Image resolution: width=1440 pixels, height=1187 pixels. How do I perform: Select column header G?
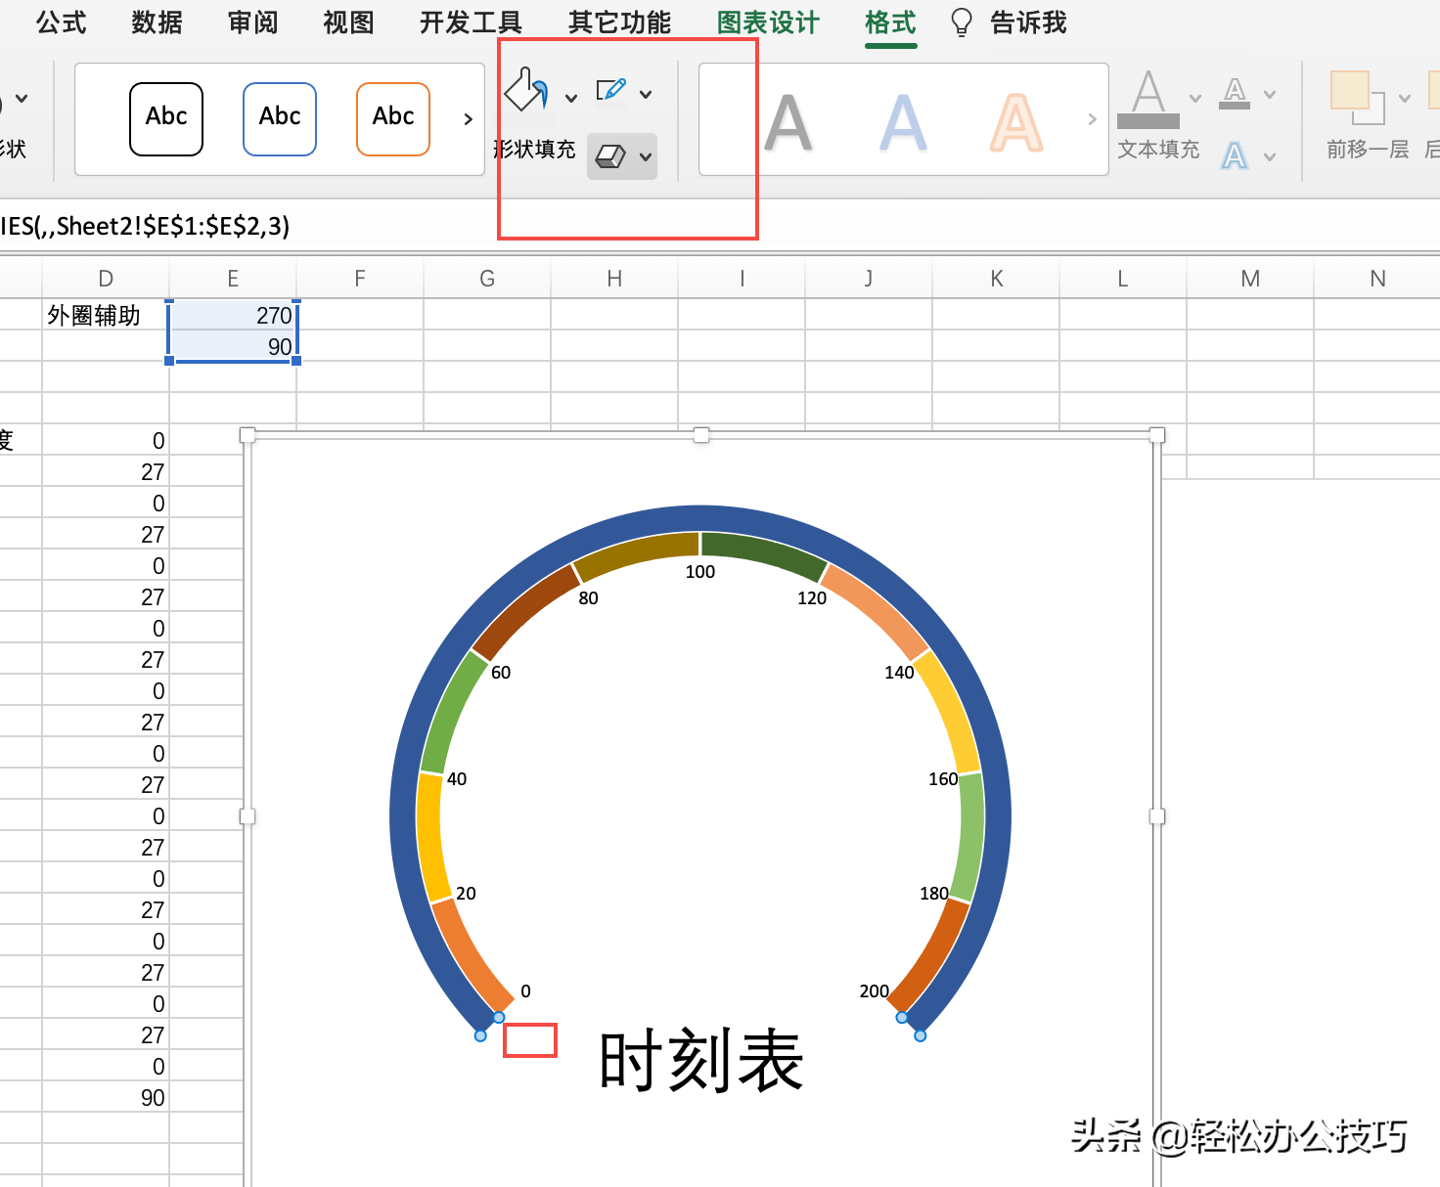coord(487,279)
